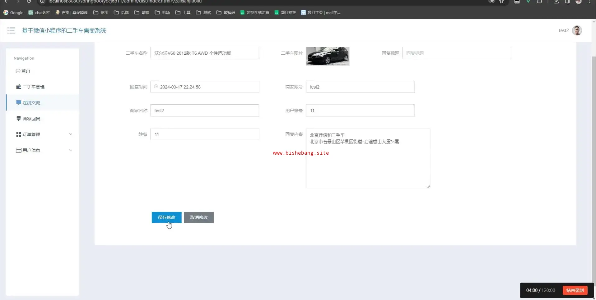The image size is (596, 300).
Task: Open the chatGPT bookmark
Action: tap(39, 13)
